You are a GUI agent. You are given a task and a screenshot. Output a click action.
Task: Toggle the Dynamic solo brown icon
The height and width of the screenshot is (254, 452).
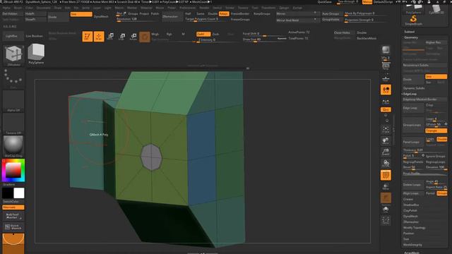click(x=386, y=198)
